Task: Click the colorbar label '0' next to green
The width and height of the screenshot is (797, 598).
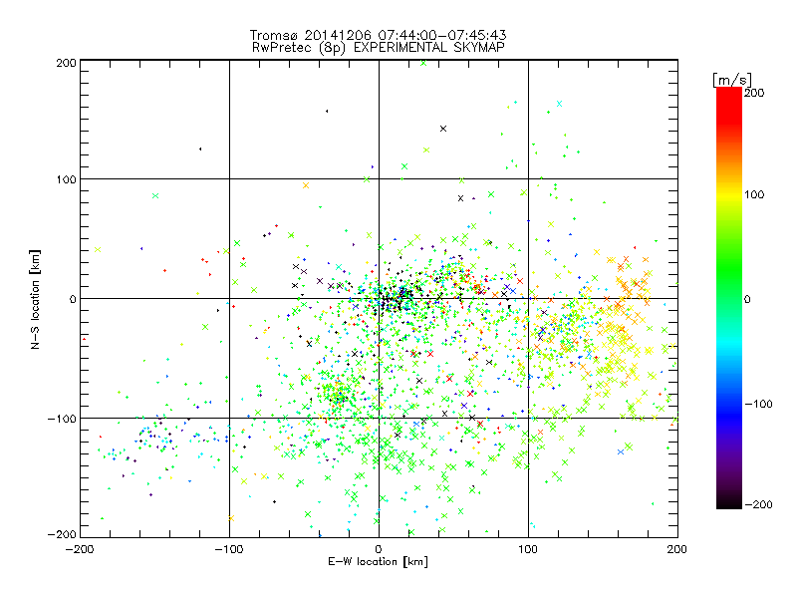Action: [747, 299]
